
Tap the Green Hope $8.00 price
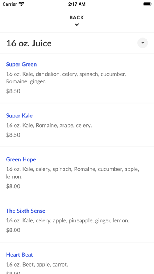pyautogui.click(x=13, y=186)
